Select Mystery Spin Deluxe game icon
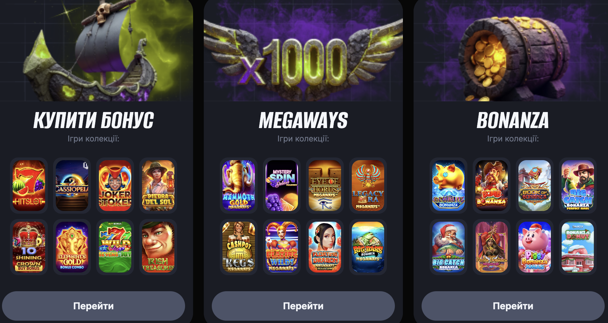608x323 pixels. (282, 186)
